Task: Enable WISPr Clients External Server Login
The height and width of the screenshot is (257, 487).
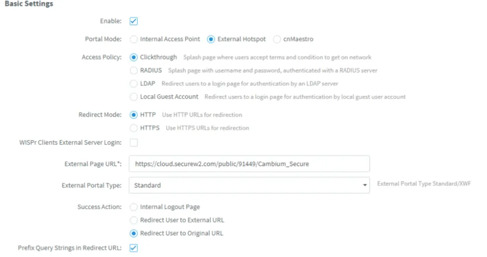Action: tap(133, 143)
